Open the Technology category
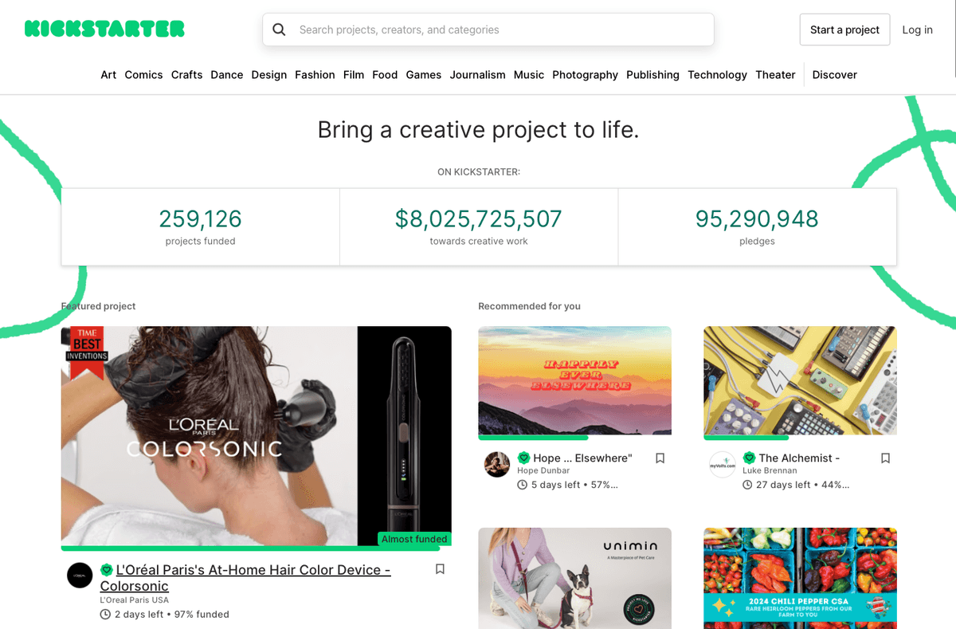The image size is (956, 629). (x=717, y=74)
